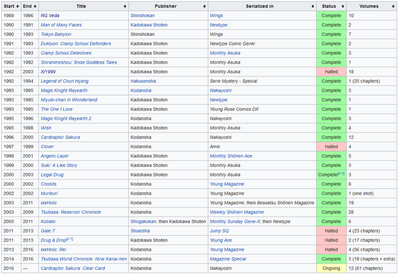Screen dimensions: 399x275
Task: Open Cardcaptor Sakura: Clear Card link
Action: [x=73, y=268]
